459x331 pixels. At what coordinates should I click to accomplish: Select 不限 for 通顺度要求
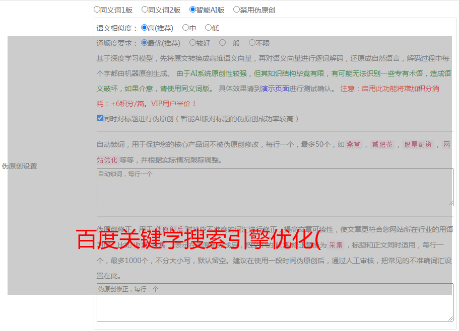pos(252,43)
